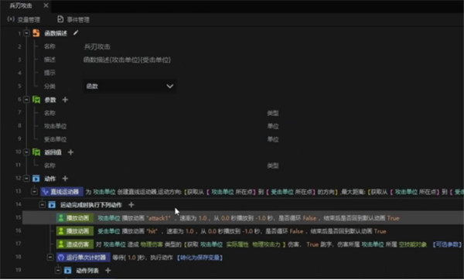
Task: Click the "attack1" animation name parameter
Action: (159, 218)
